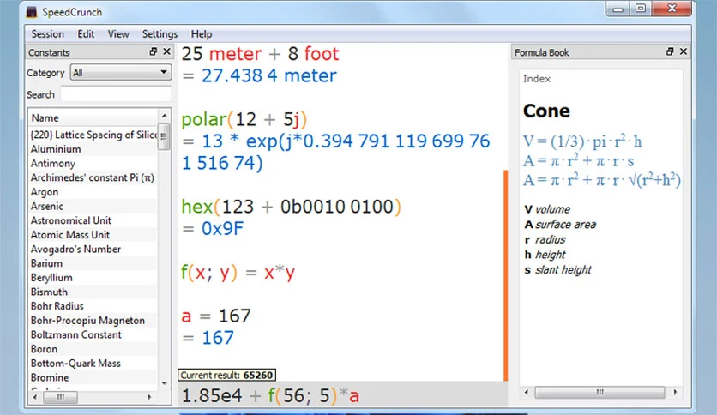Click result 27.438 4 meter in history
Image resolution: width=717 pixels, height=415 pixels.
[x=269, y=75]
